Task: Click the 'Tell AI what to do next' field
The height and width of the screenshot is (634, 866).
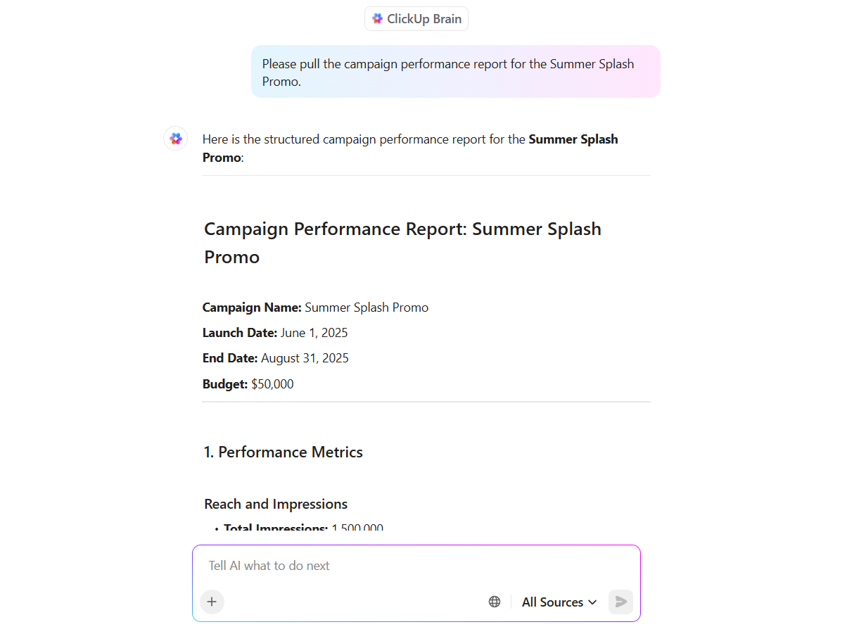Action: click(352, 565)
